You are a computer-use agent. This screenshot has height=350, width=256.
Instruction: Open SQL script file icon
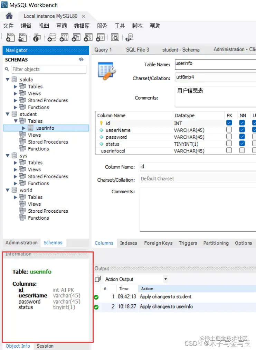click(x=22, y=37)
